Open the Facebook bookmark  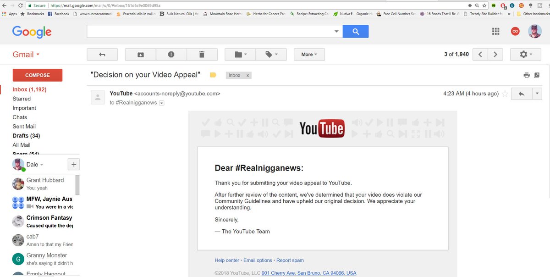pyautogui.click(x=59, y=14)
